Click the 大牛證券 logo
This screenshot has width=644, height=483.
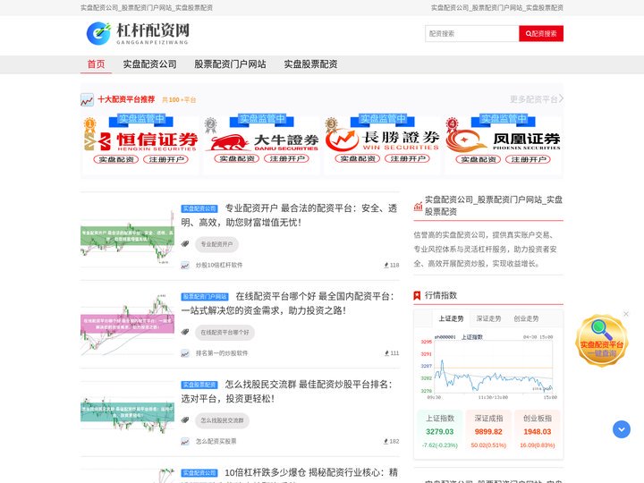263,142
